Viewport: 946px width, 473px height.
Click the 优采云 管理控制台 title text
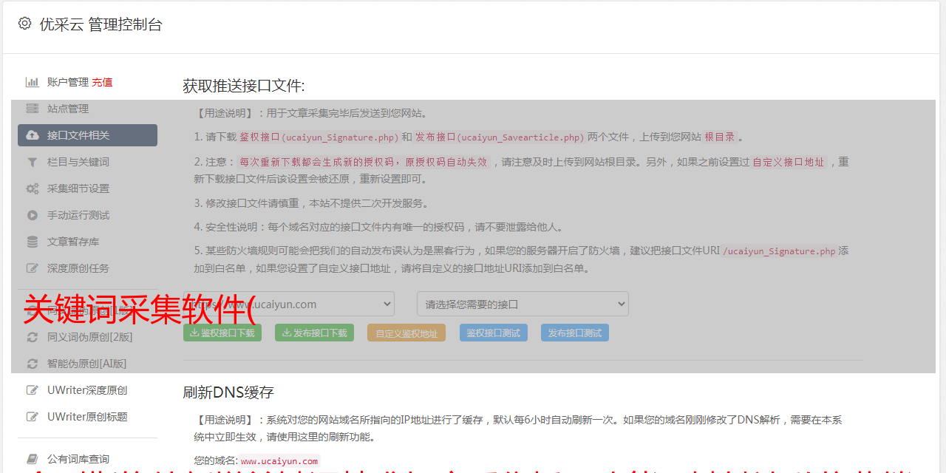(x=101, y=24)
